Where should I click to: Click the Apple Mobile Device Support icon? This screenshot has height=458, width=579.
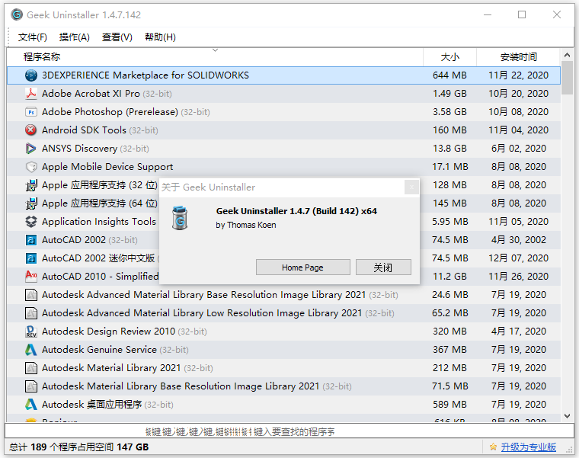tap(31, 167)
